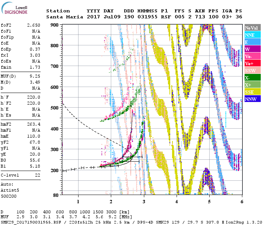Click the fmin value 1.73
263x225 pixels.
[35, 67]
